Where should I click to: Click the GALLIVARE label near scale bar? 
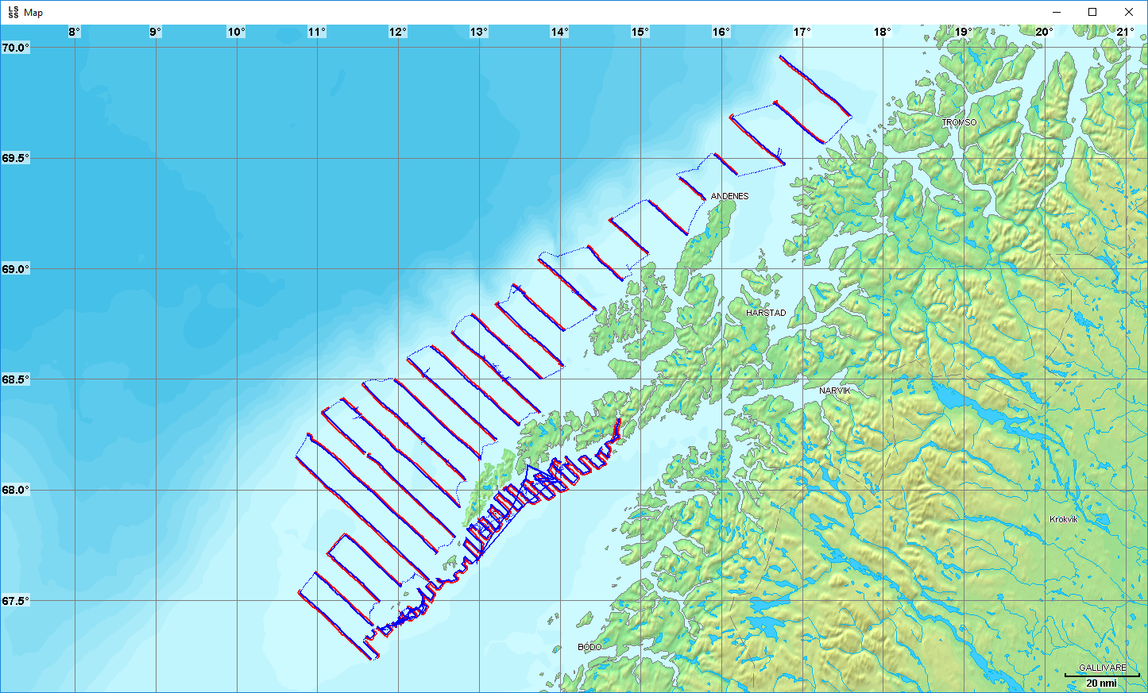coord(1102,668)
